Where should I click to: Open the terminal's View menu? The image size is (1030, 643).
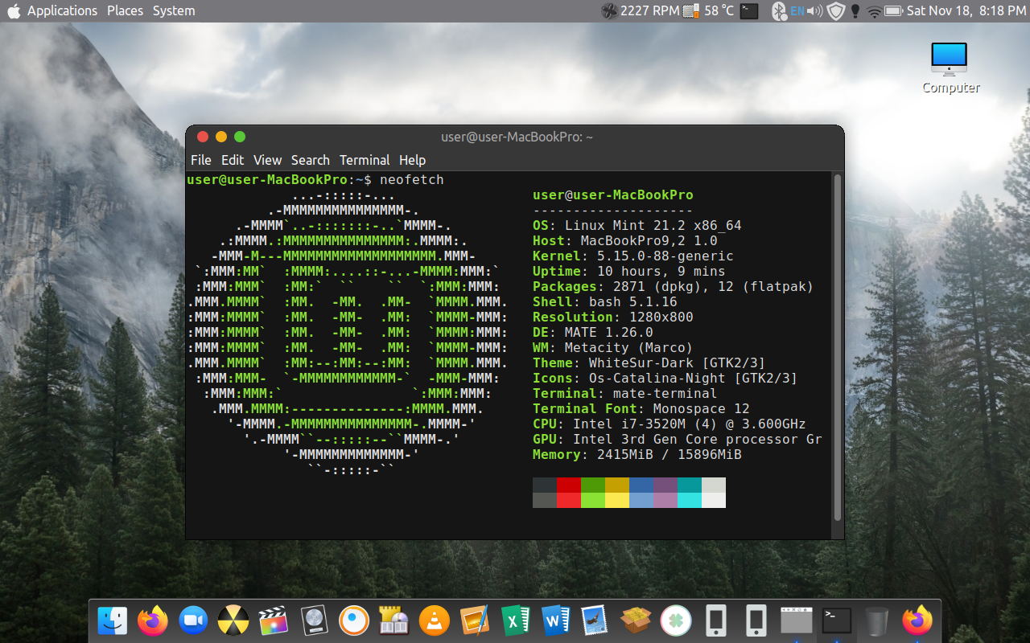coord(267,160)
